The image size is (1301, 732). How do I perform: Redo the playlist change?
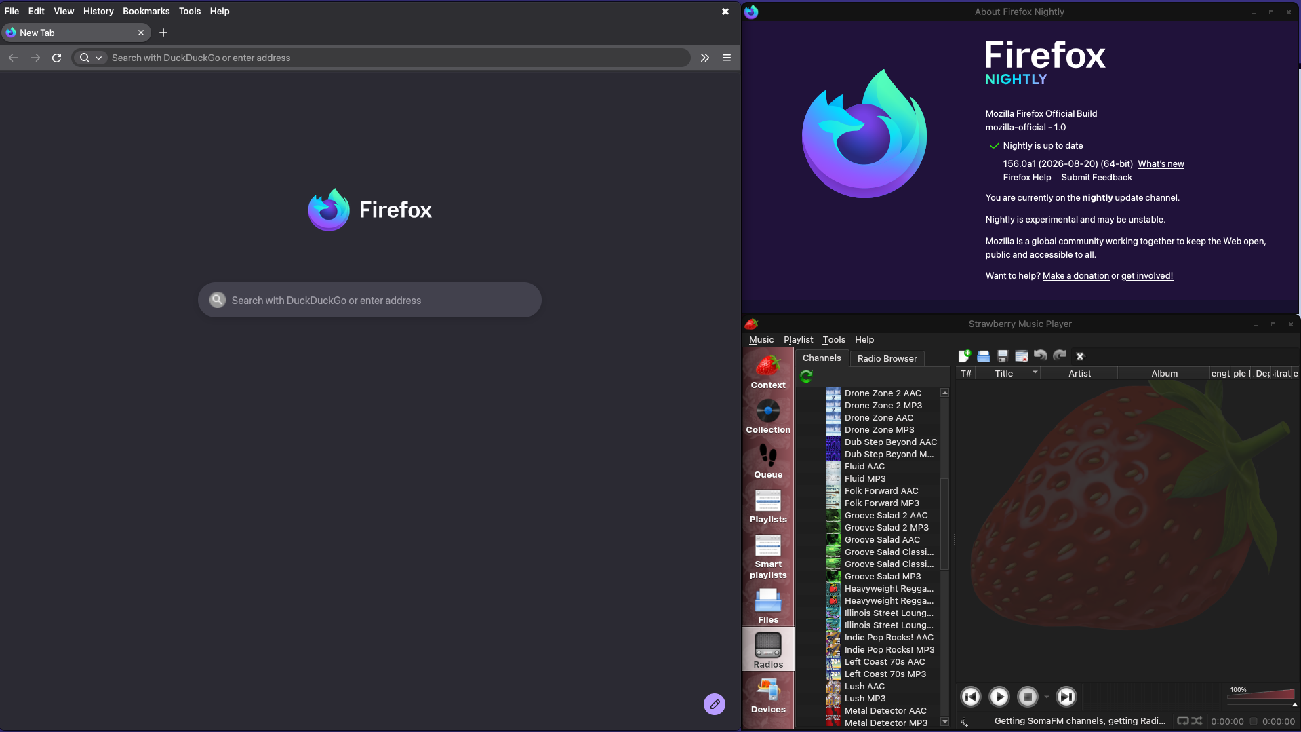tap(1060, 355)
